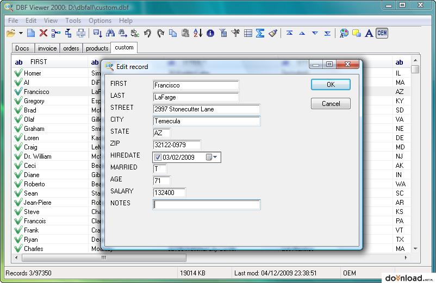Click the AGE field containing 71
This screenshot has width=436, height=283.
[161, 181]
